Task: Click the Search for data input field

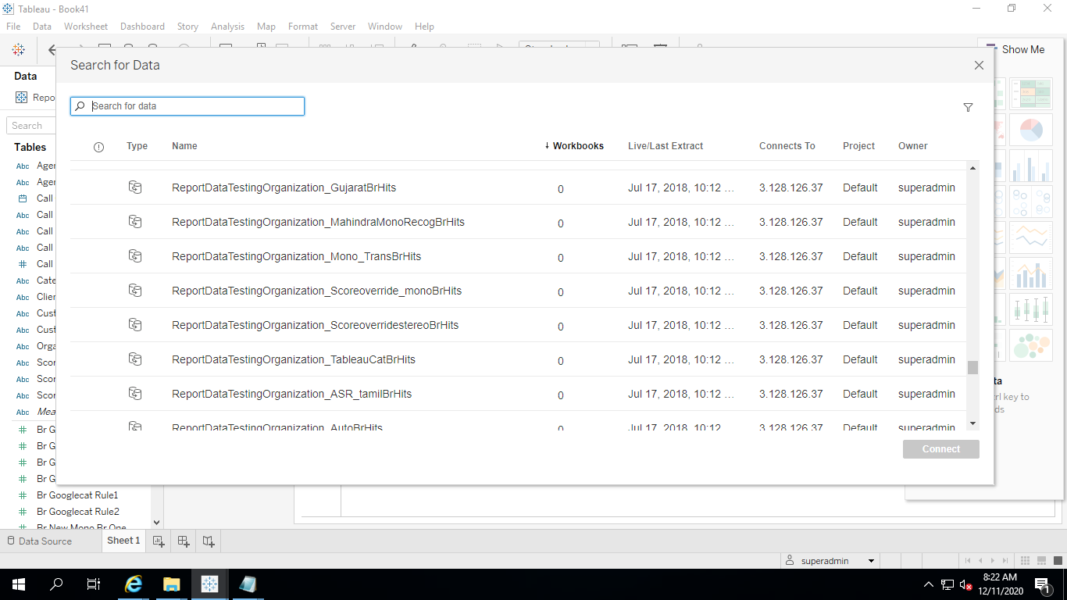Action: click(x=187, y=106)
